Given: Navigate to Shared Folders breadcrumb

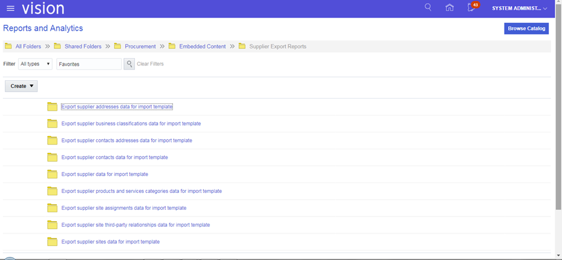Looking at the screenshot, I should (x=83, y=47).
